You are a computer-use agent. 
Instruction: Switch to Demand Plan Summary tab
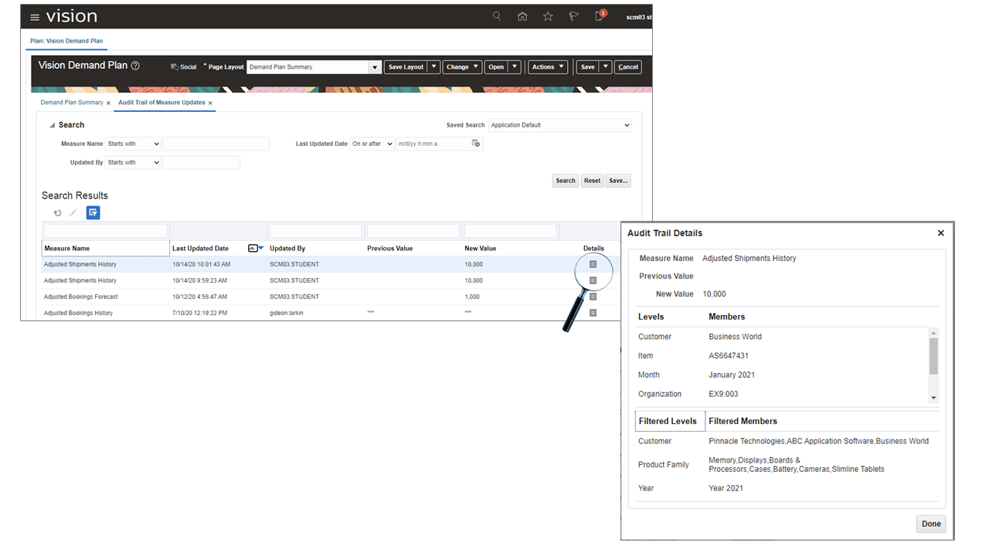[x=71, y=103]
